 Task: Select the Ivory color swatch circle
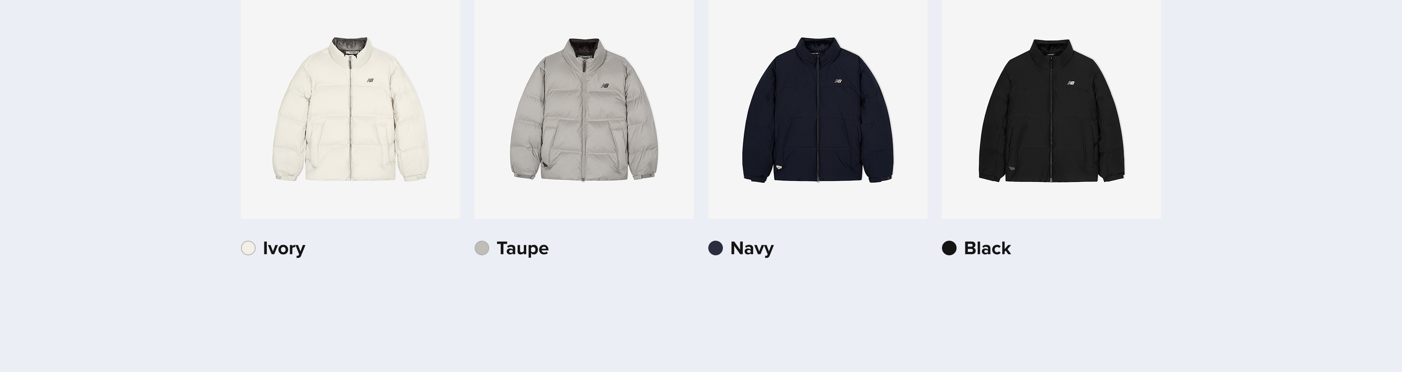coord(248,248)
